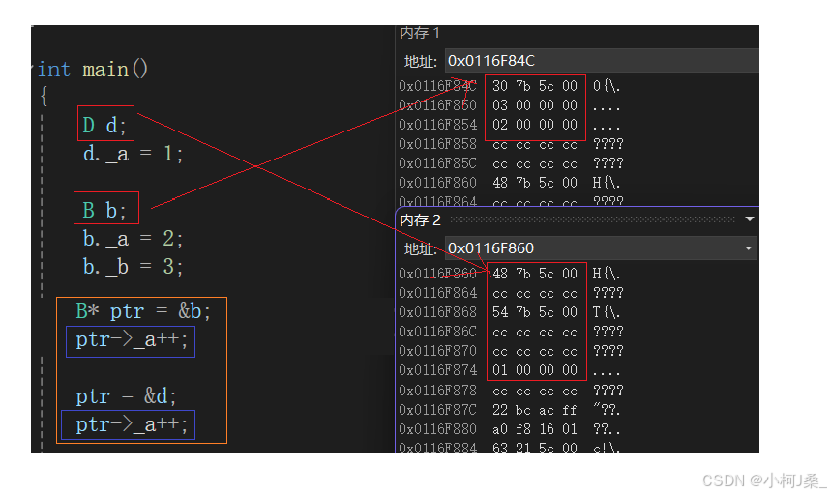Click the code line 'D d;'

point(104,126)
